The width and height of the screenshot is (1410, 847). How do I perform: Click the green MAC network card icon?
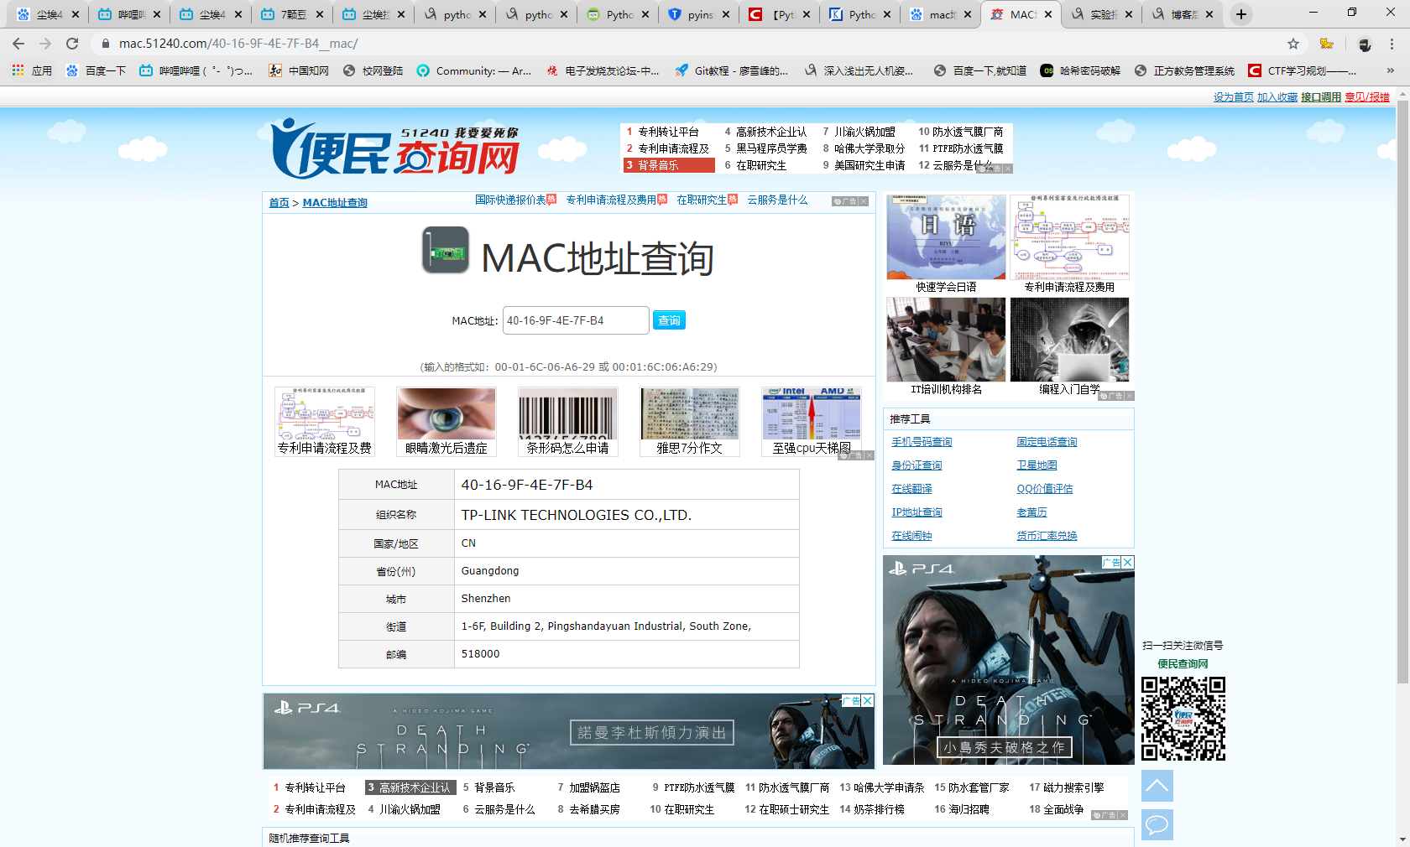pyautogui.click(x=445, y=250)
